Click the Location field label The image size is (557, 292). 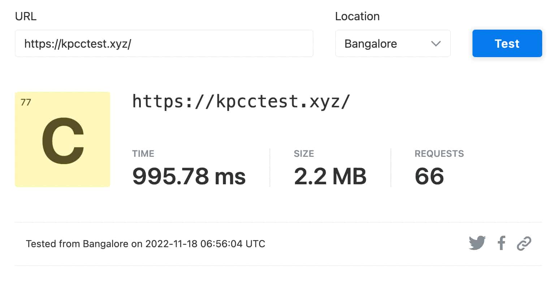pos(357,17)
